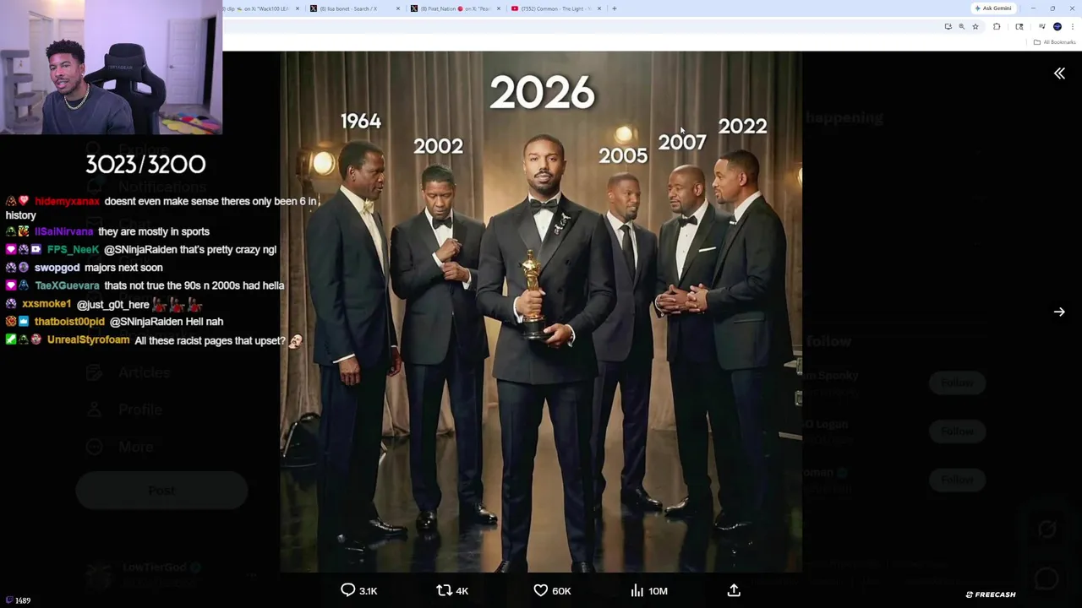Switch to the Common - The Light YouTube tab
1082x608 pixels.
click(x=554, y=8)
